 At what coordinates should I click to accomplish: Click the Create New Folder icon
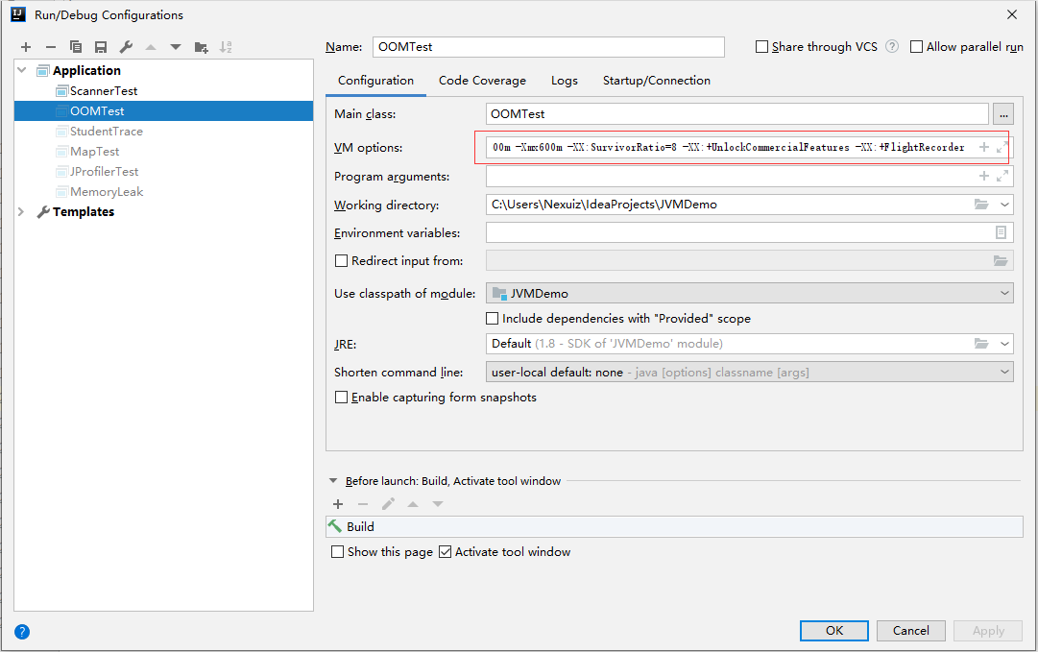point(201,47)
